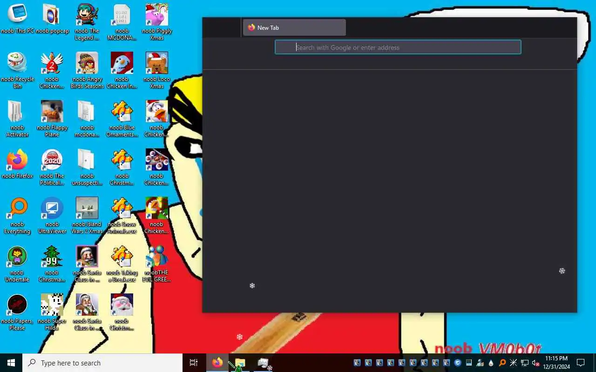
Task: Select noob Blue Ornaments... screensaver icon
Action: point(122,119)
